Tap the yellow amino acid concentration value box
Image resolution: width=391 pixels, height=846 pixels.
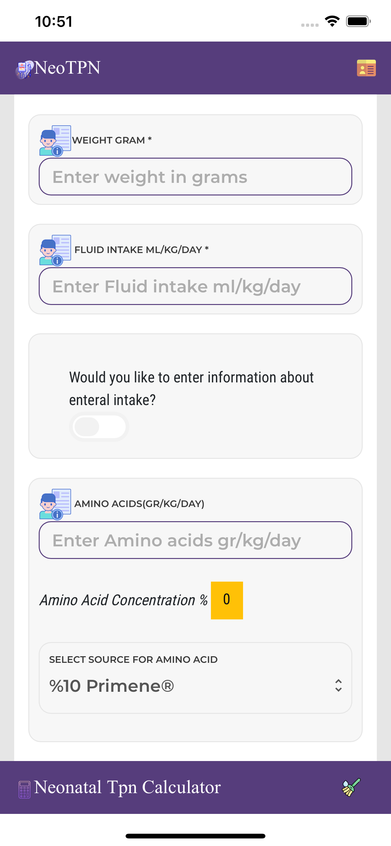[227, 600]
